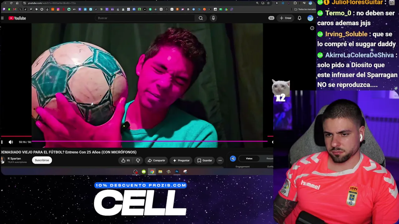Open the 'R Spartan' channel name

pyautogui.click(x=14, y=159)
